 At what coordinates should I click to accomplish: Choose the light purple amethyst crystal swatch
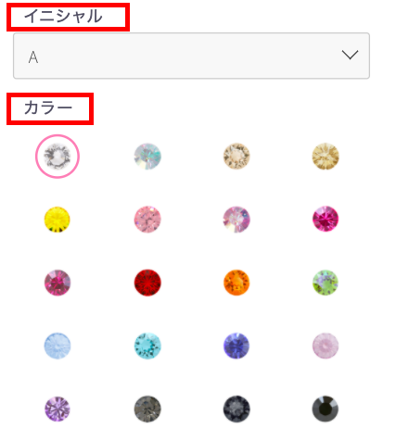(57, 409)
